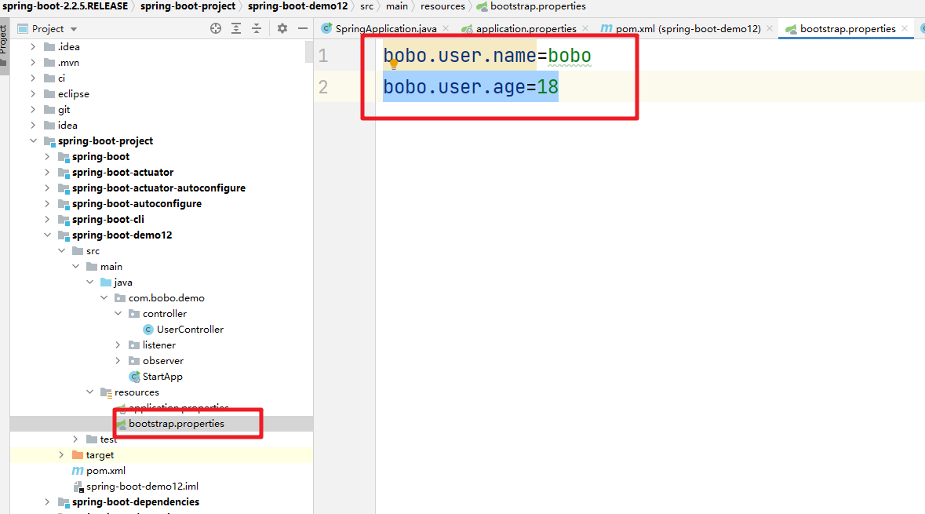This screenshot has width=925, height=514.
Task: Click spring-boot-project in the breadcrumb bar
Action: [x=188, y=6]
